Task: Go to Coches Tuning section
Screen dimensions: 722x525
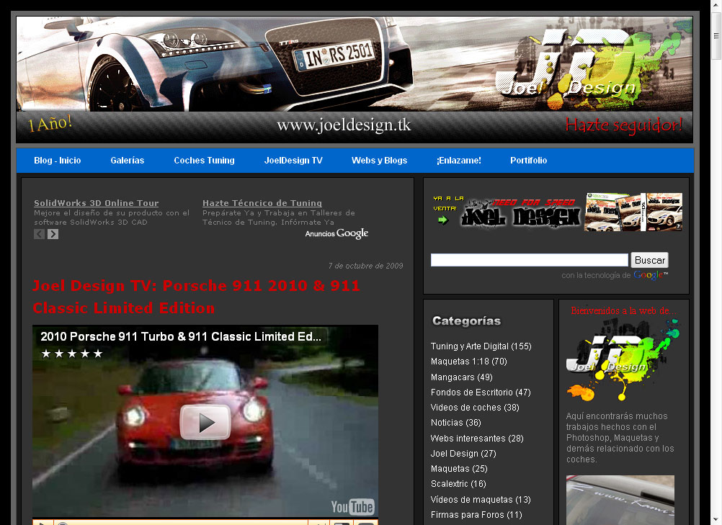Action: pyautogui.click(x=204, y=161)
